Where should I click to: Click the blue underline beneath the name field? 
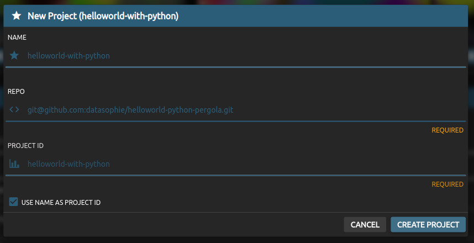tap(236, 67)
